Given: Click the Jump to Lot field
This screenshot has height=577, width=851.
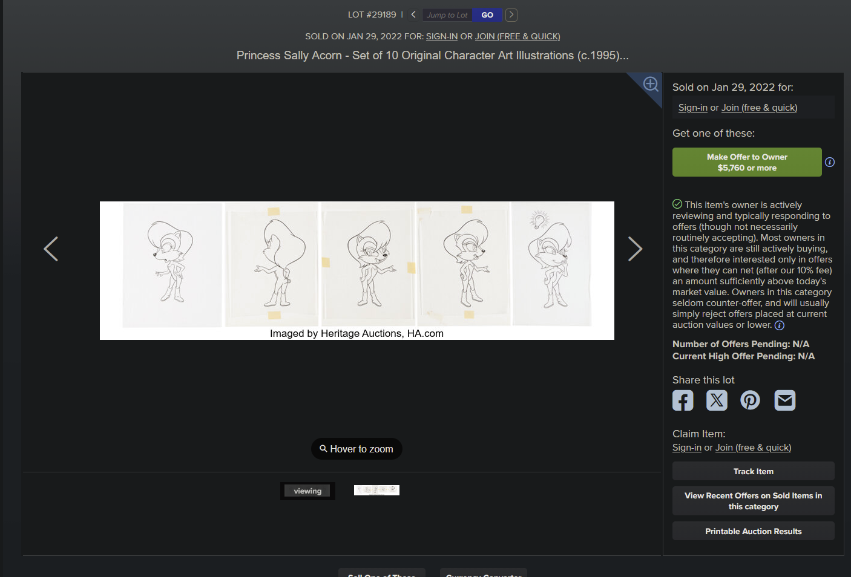Looking at the screenshot, I should [447, 15].
